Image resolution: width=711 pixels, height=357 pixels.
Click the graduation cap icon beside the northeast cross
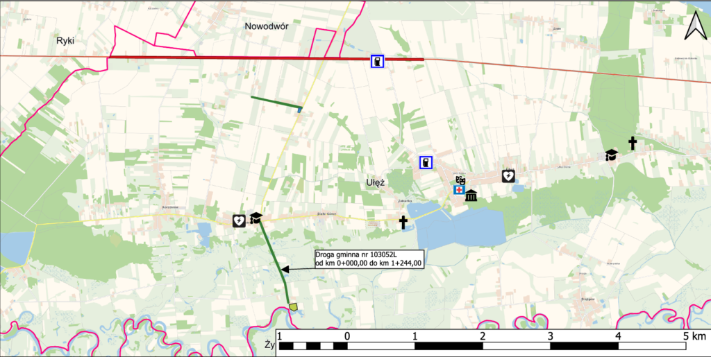pos(611,155)
